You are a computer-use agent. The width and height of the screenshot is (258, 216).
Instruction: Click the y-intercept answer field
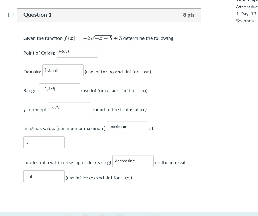click(69, 108)
